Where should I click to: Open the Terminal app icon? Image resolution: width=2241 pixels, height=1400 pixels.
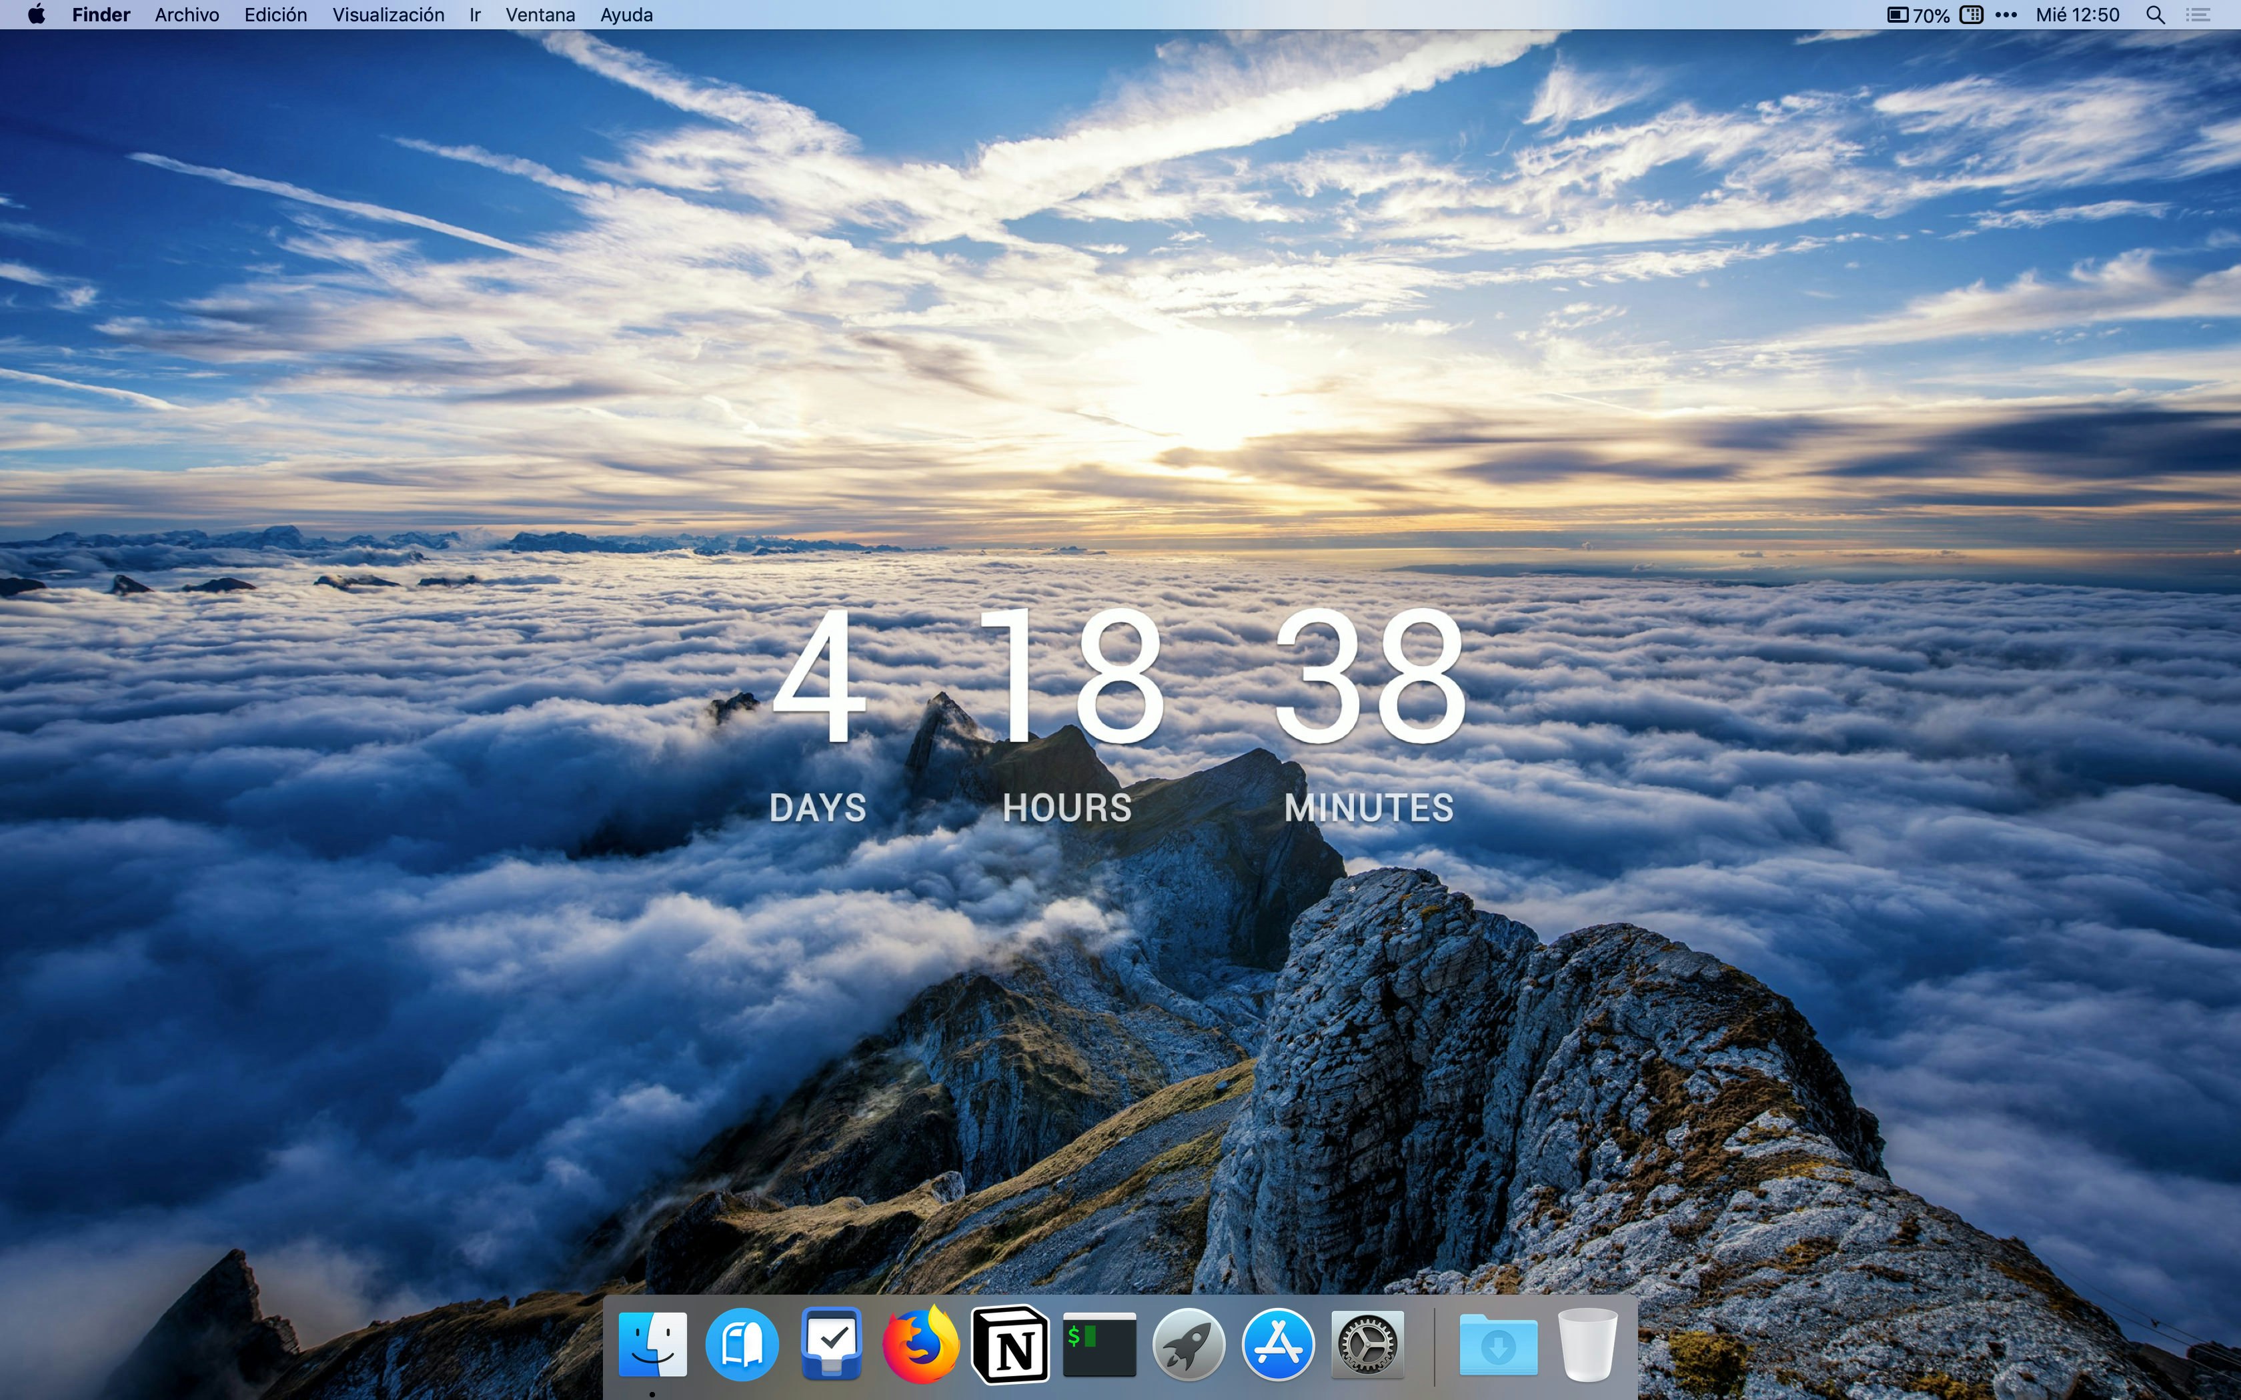[1099, 1345]
